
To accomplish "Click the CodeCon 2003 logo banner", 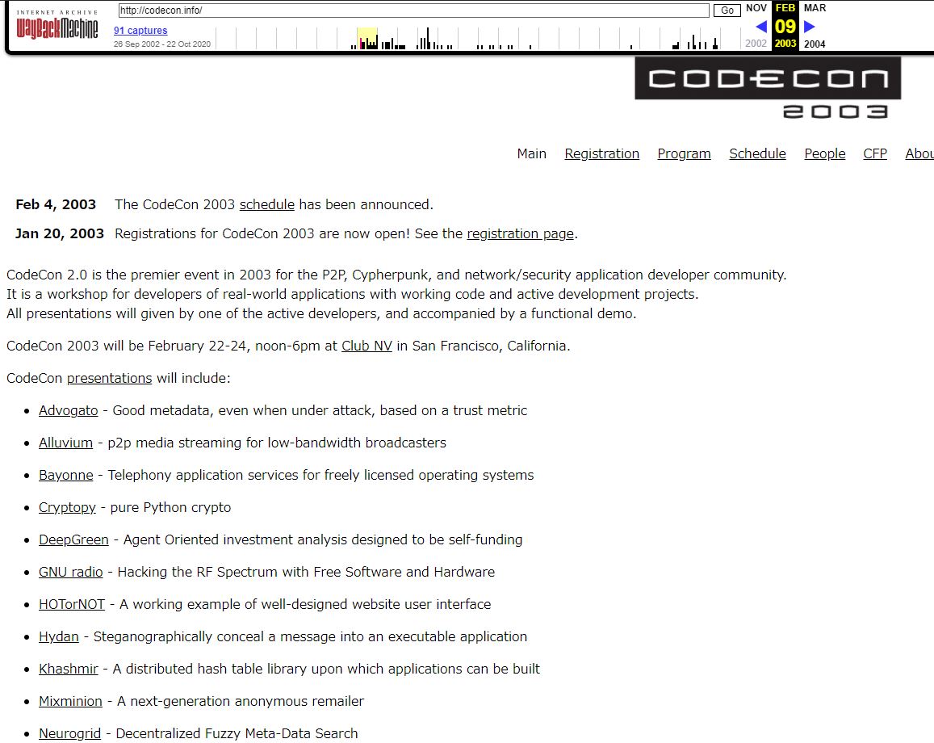I will (767, 87).
